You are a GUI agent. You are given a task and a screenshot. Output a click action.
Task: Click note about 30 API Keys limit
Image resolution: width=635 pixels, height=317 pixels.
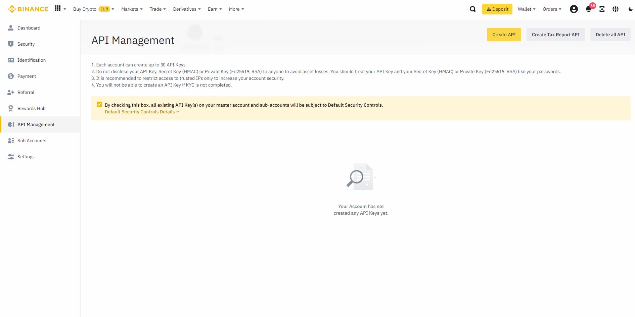pyautogui.click(x=139, y=65)
